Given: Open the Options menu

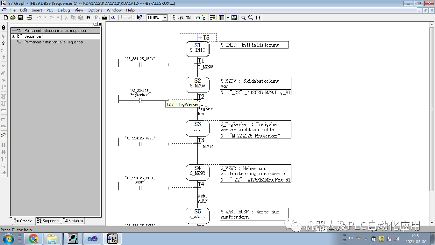Looking at the screenshot, I should point(95,10).
